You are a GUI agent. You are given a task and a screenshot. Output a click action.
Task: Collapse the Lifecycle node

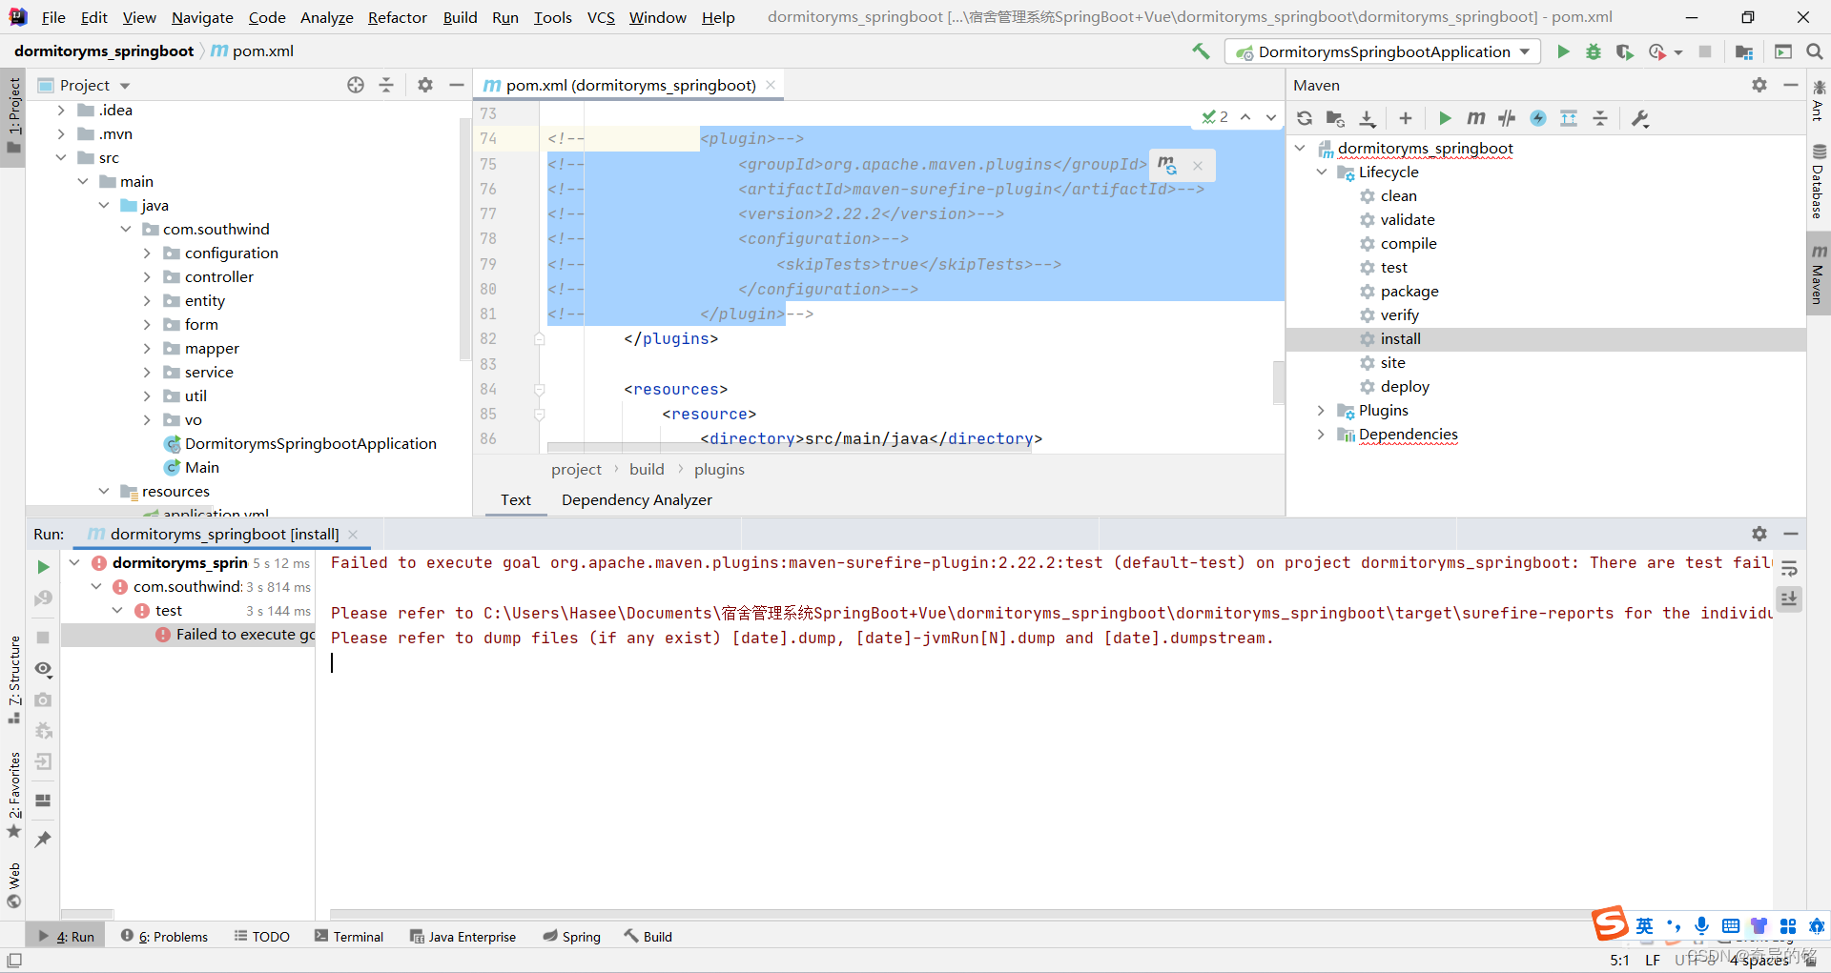point(1322,172)
